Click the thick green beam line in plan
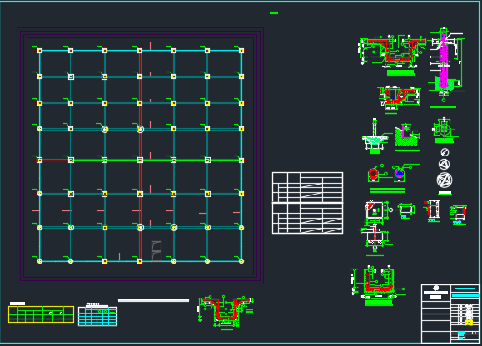The width and height of the screenshot is (482, 346). tap(157, 161)
